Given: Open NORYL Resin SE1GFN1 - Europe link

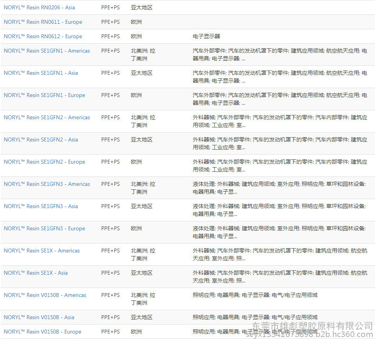Looking at the screenshot, I should (x=44, y=95).
